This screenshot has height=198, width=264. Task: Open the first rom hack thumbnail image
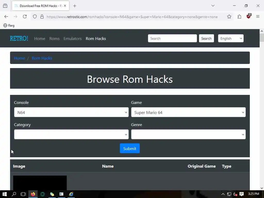click(40, 183)
